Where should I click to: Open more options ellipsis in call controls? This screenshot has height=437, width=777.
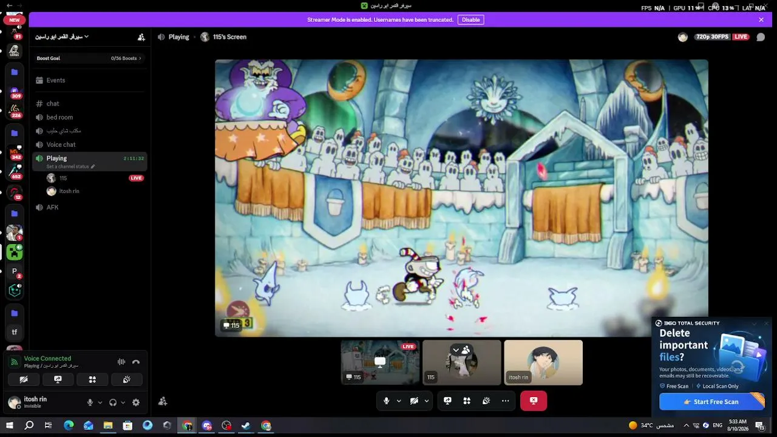point(505,401)
